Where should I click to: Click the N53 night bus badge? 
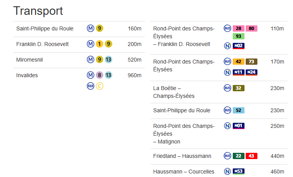239,172
